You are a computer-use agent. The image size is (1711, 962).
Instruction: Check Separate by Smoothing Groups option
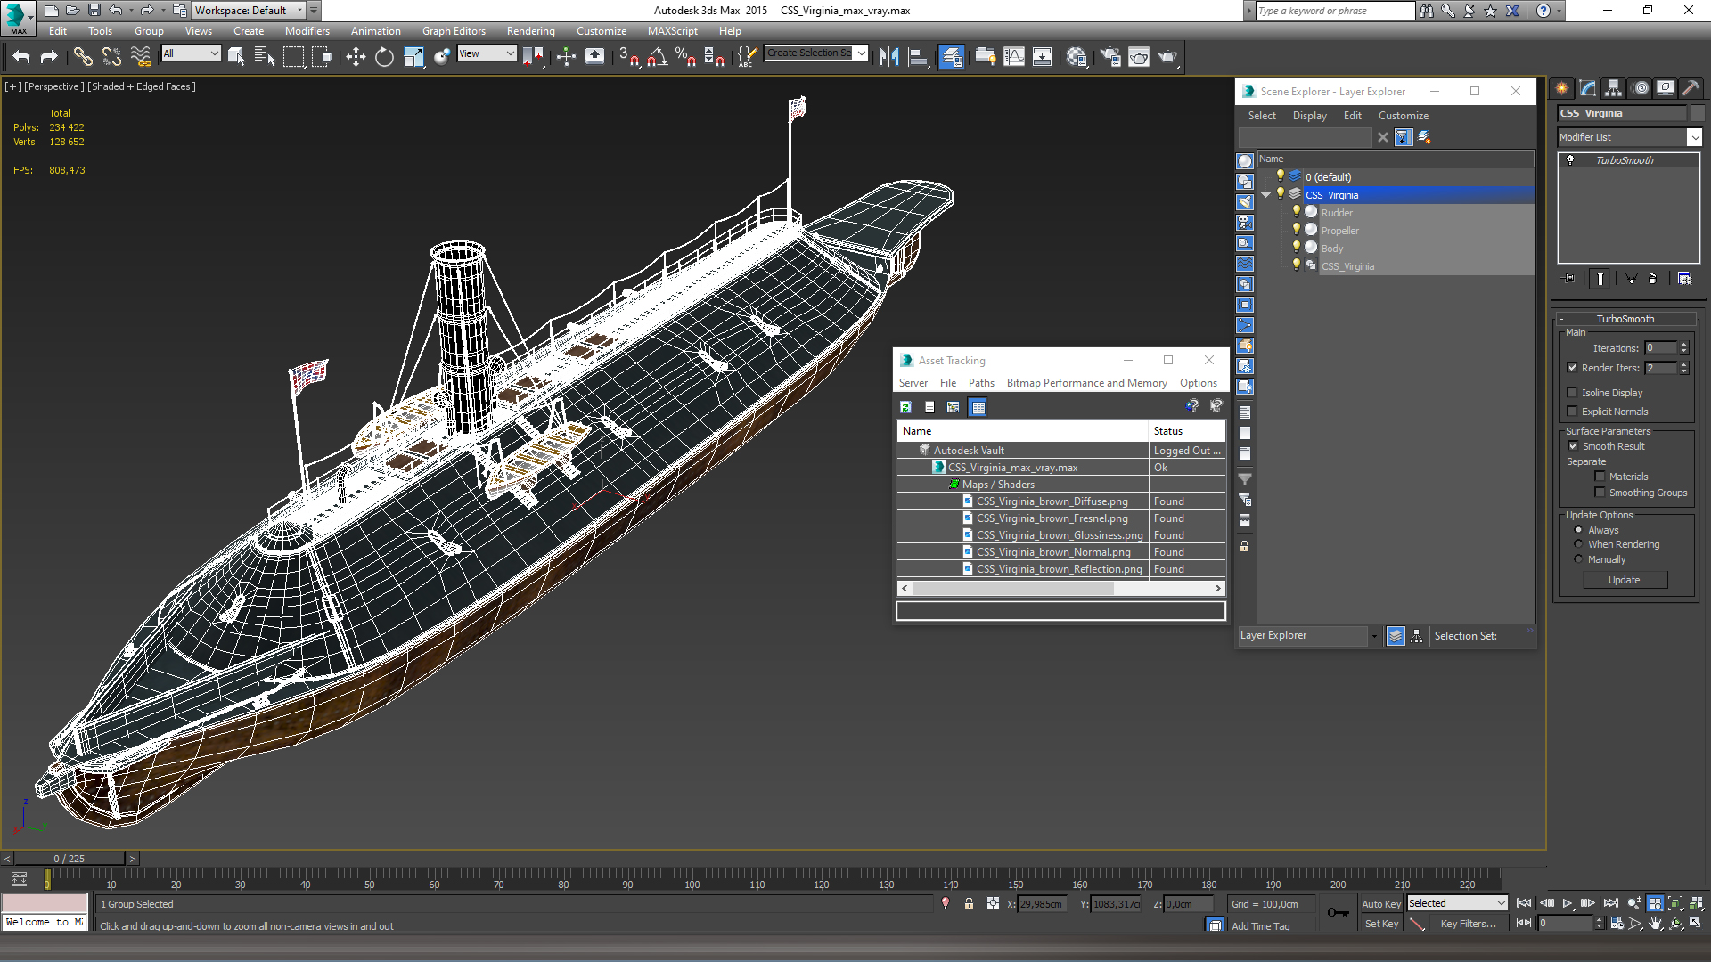(x=1600, y=493)
